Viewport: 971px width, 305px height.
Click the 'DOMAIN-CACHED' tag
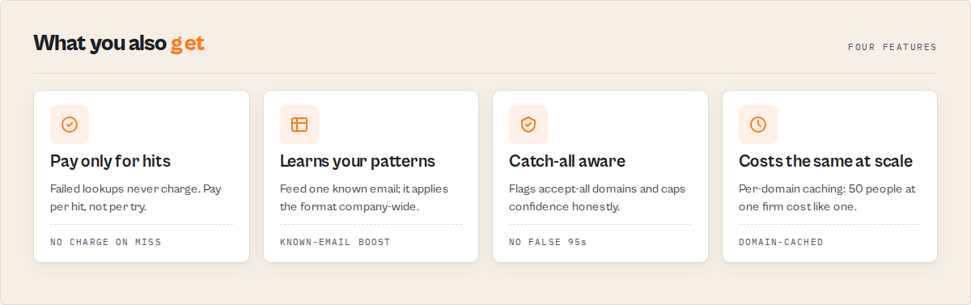[781, 242]
